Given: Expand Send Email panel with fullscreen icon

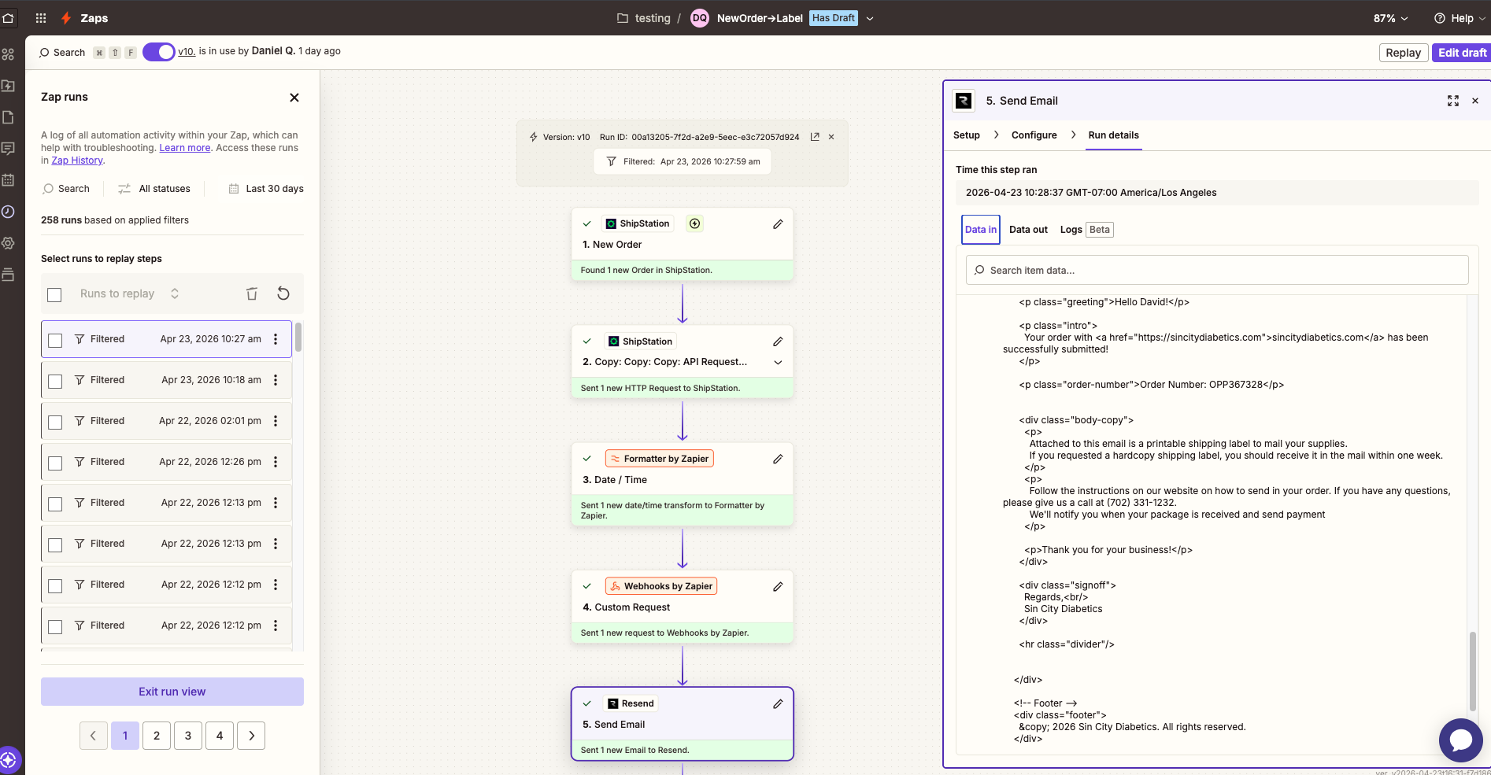Looking at the screenshot, I should point(1452,101).
